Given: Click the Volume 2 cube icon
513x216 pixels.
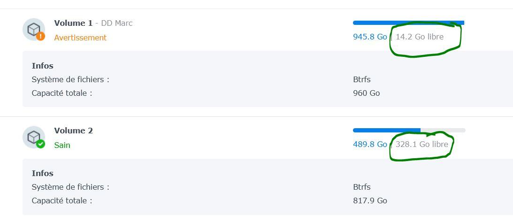Looking at the screenshot, I should coord(34,137).
